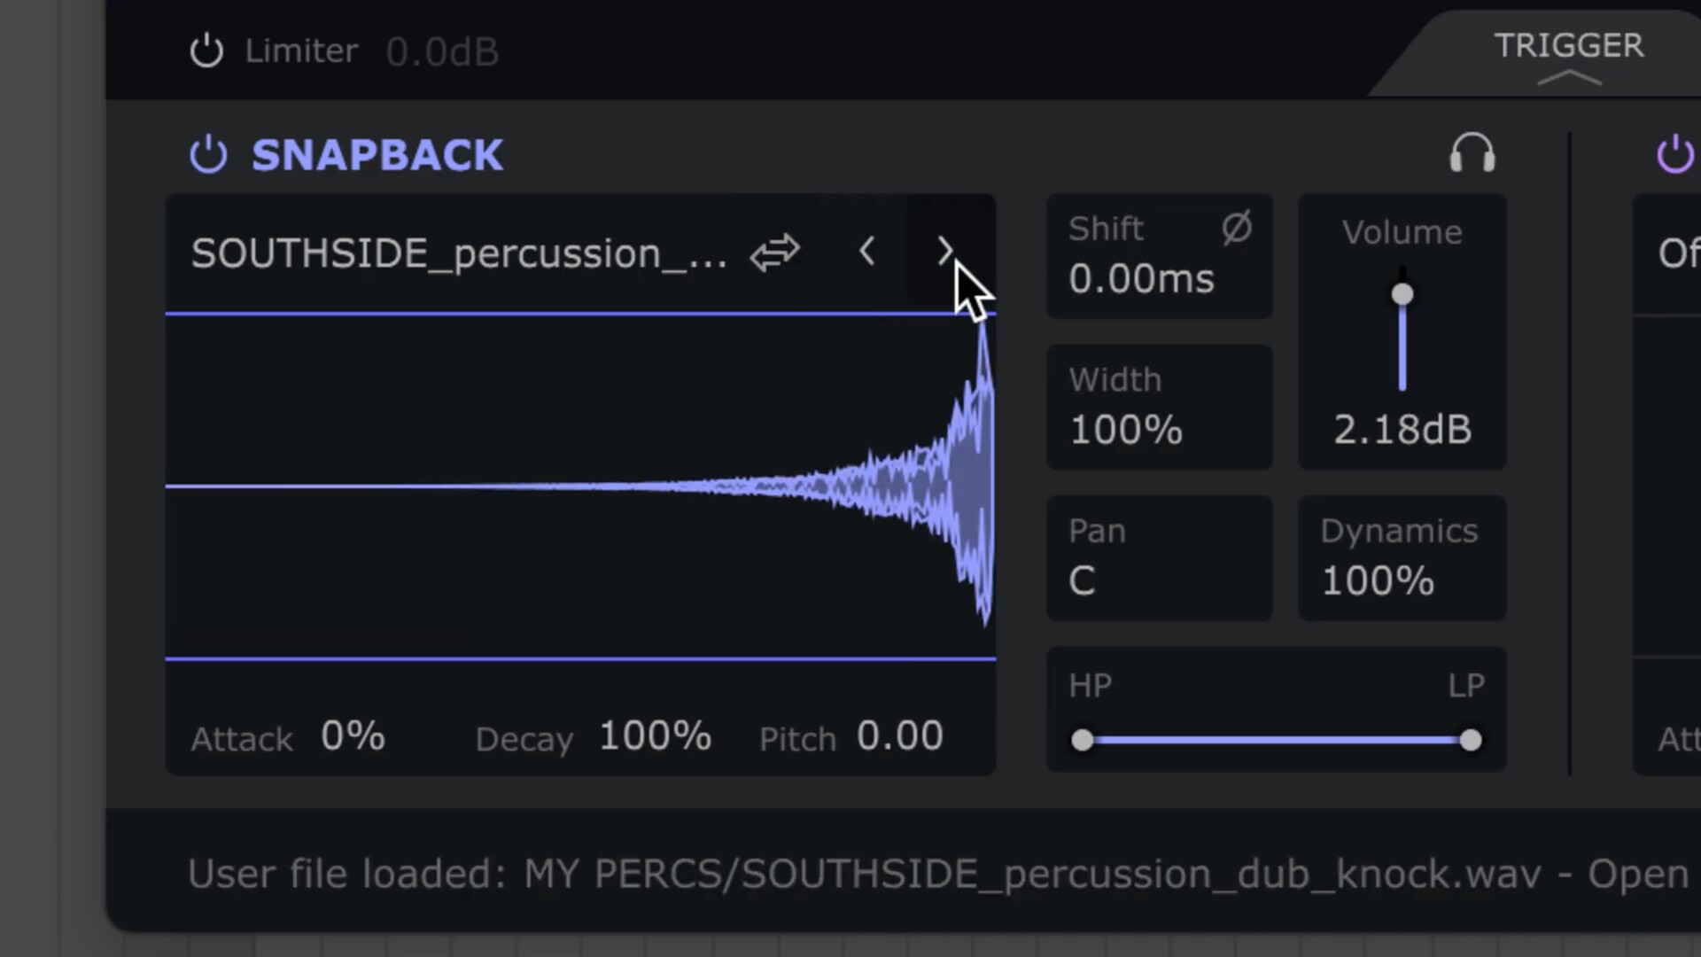Load next sample with right chevron
Viewport: 1701px width, 957px height.
(944, 252)
